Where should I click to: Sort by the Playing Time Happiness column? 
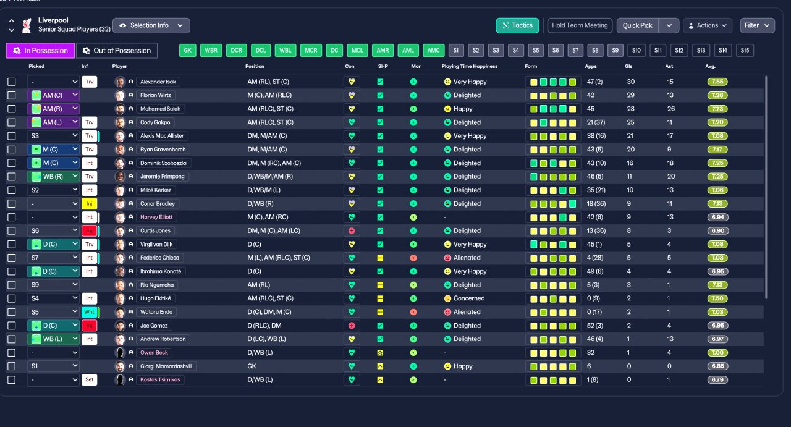click(470, 66)
